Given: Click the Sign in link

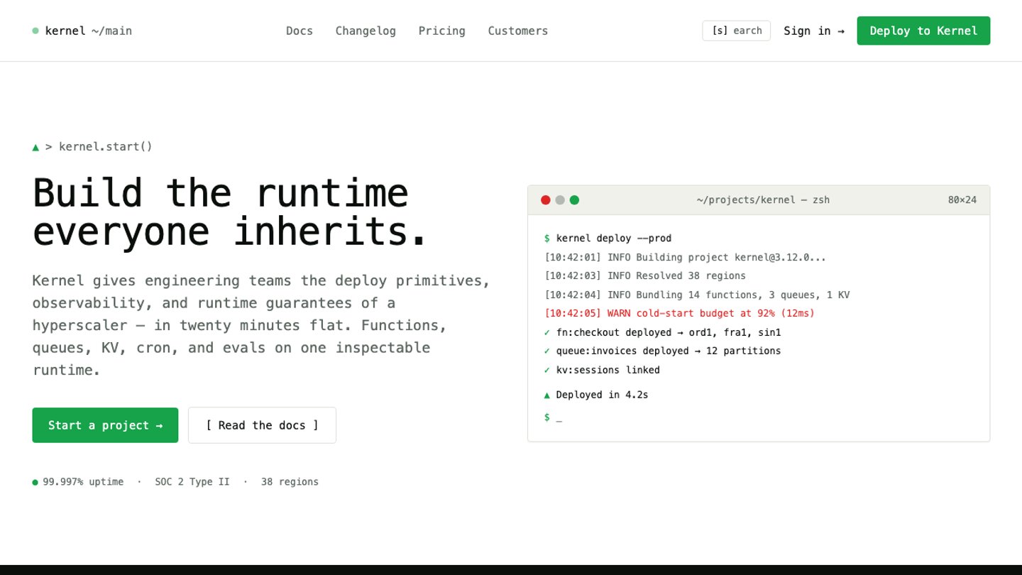Looking at the screenshot, I should tap(814, 31).
